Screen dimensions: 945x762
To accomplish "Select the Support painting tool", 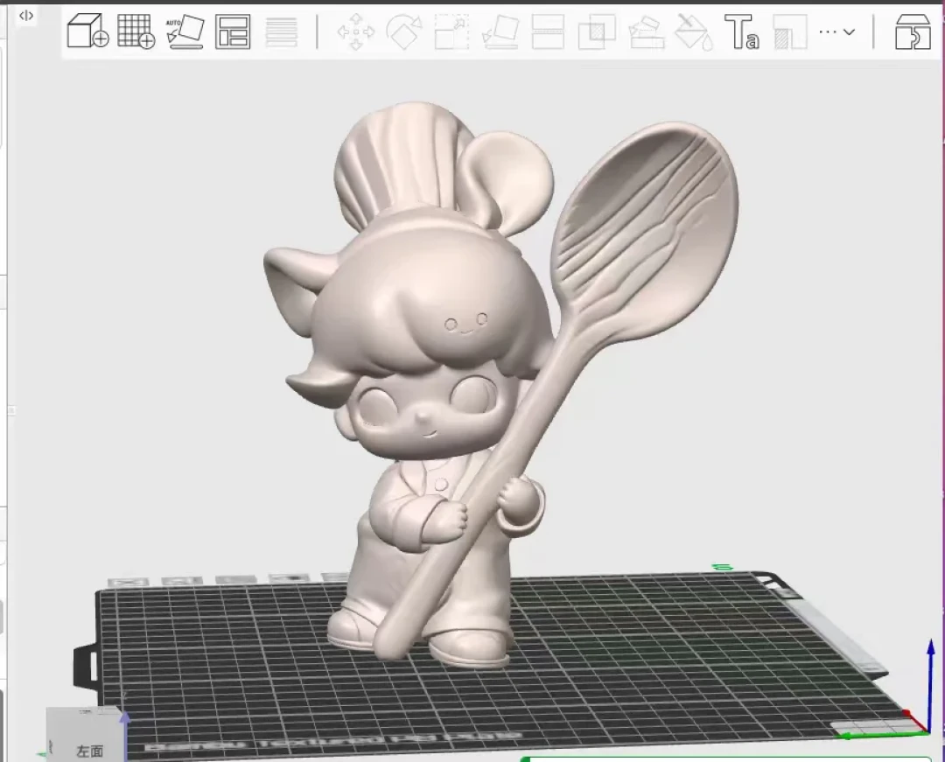I will coord(646,31).
